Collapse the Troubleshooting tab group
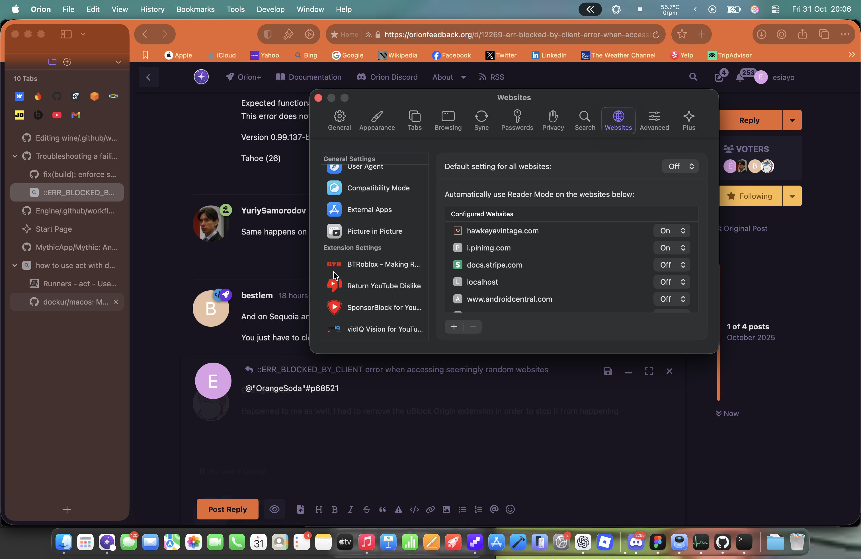This screenshot has height=559, width=861. pos(15,156)
